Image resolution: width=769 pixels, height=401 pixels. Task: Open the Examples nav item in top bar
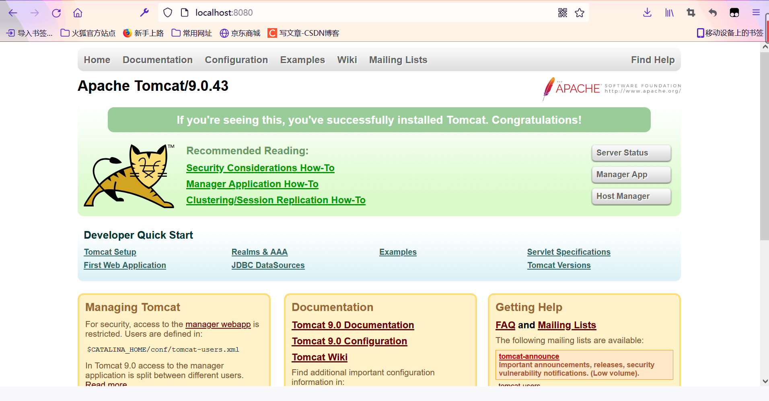[x=302, y=60]
